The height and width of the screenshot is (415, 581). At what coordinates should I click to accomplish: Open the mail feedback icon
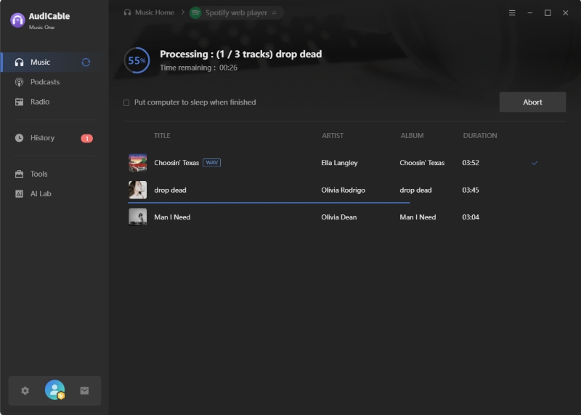tap(84, 390)
